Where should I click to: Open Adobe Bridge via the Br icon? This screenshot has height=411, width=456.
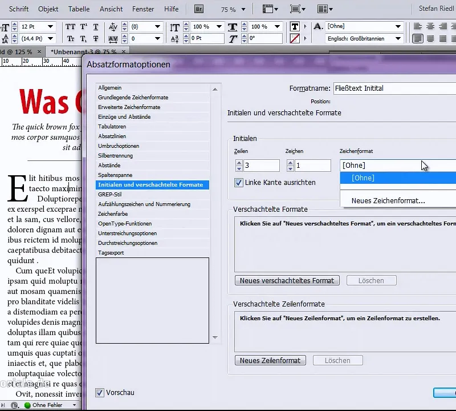click(x=198, y=9)
